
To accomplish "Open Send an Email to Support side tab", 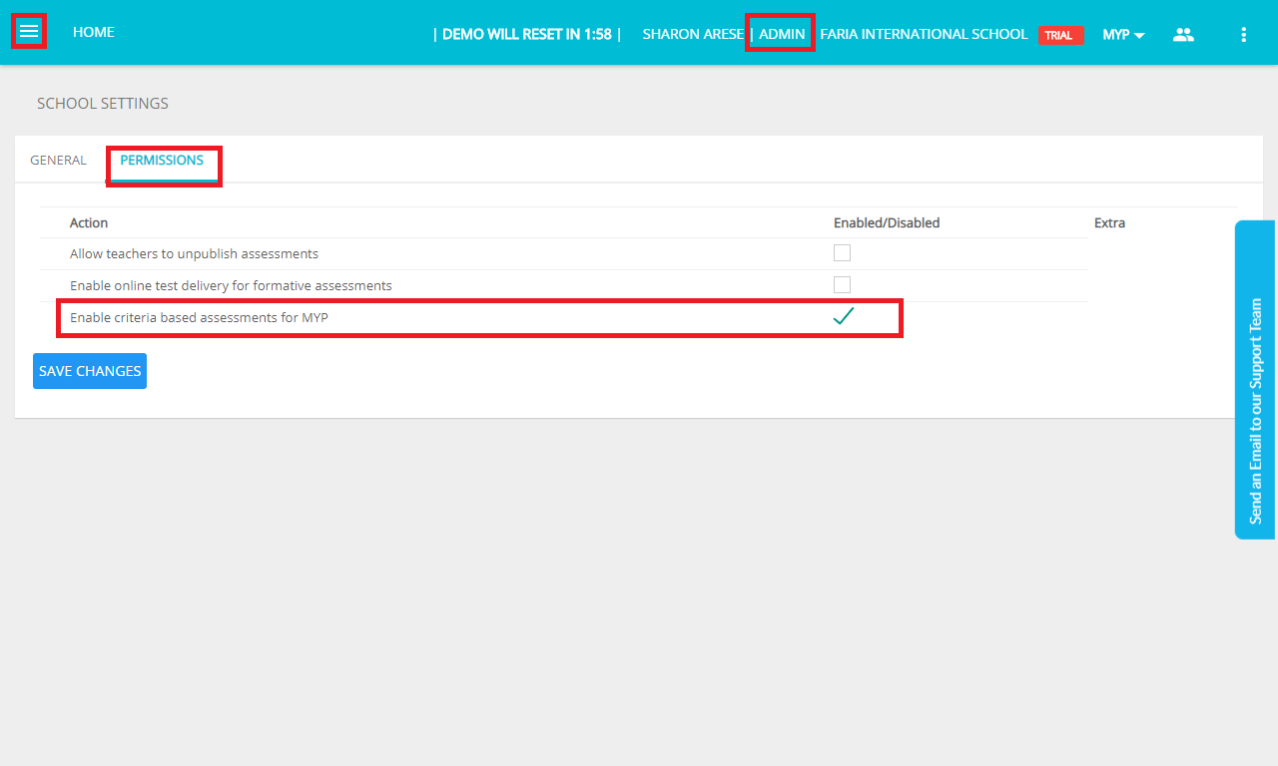I will tap(1255, 379).
